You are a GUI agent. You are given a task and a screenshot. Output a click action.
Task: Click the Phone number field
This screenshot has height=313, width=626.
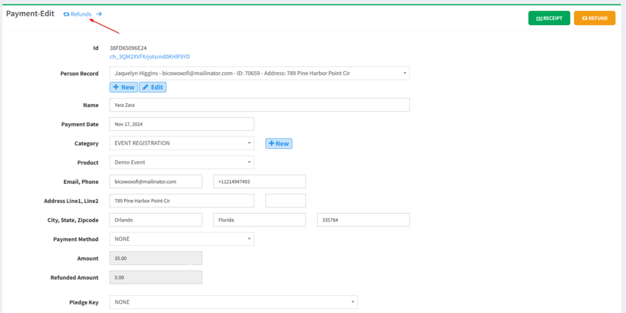pyautogui.click(x=259, y=182)
